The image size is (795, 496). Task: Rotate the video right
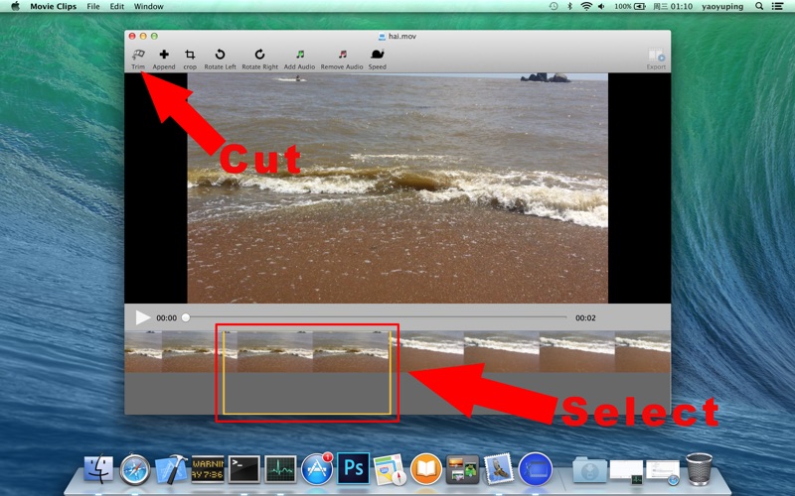coord(259,60)
